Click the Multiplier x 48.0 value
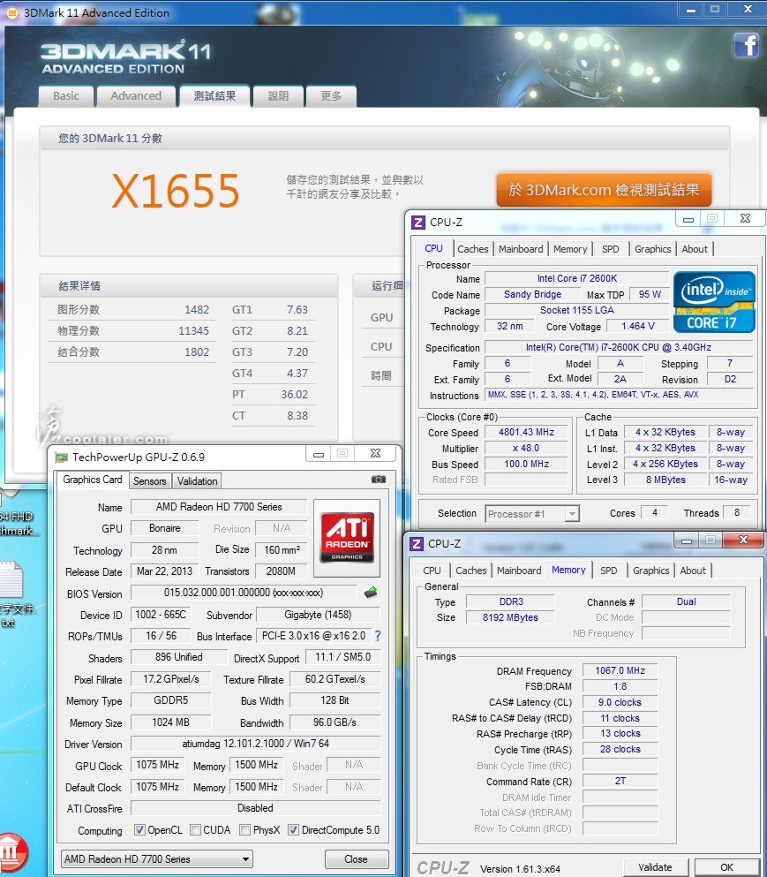 click(526, 448)
